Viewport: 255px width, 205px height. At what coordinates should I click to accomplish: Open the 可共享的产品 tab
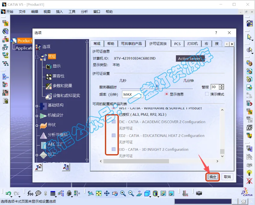point(131,44)
